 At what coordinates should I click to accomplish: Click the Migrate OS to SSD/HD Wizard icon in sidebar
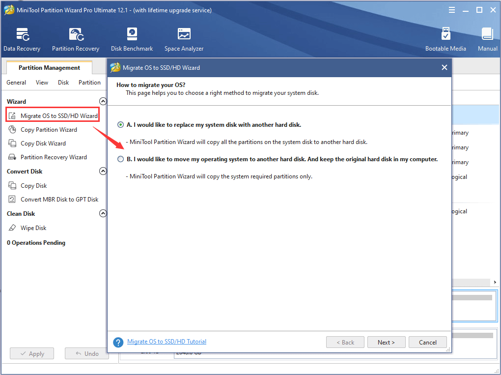(12, 115)
